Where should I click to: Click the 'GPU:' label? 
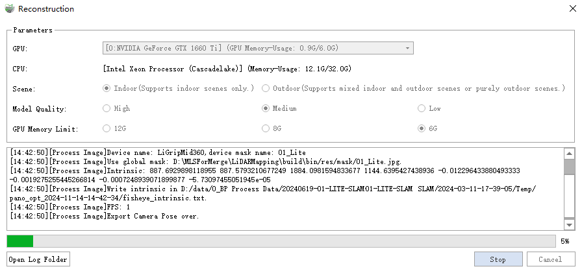20,49
